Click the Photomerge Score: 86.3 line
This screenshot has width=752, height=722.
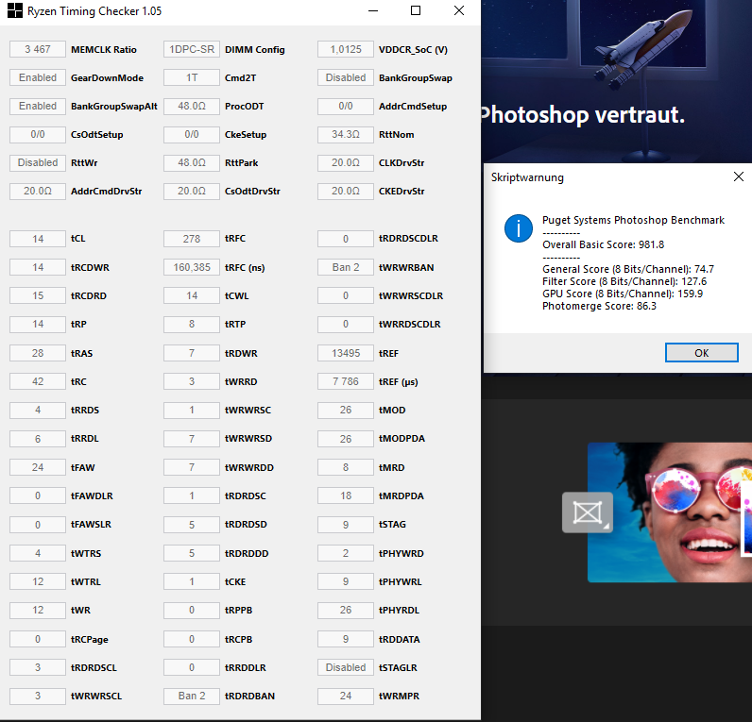pyautogui.click(x=599, y=306)
